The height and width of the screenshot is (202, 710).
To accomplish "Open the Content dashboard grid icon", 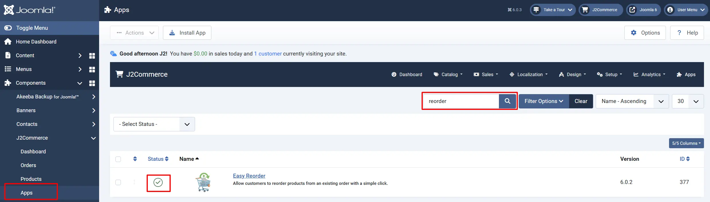I will pyautogui.click(x=92, y=56).
